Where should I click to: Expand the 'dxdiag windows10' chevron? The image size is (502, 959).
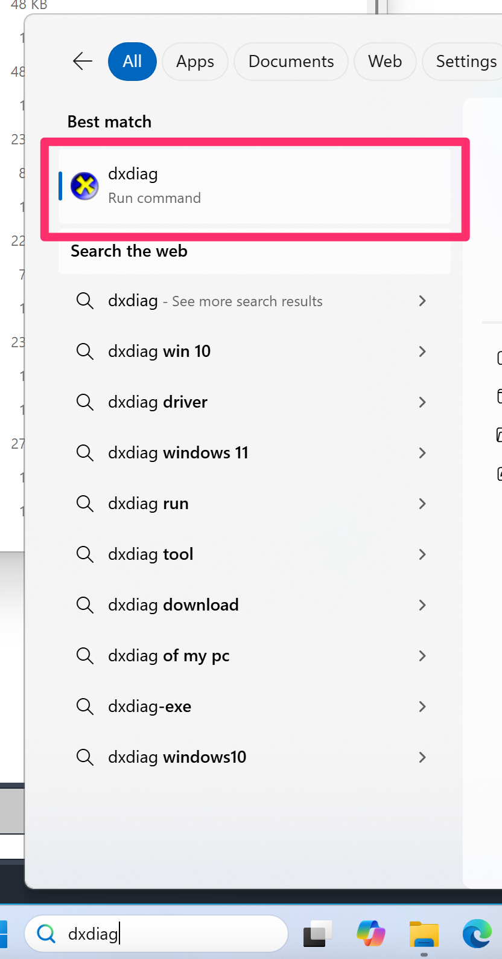coord(422,757)
